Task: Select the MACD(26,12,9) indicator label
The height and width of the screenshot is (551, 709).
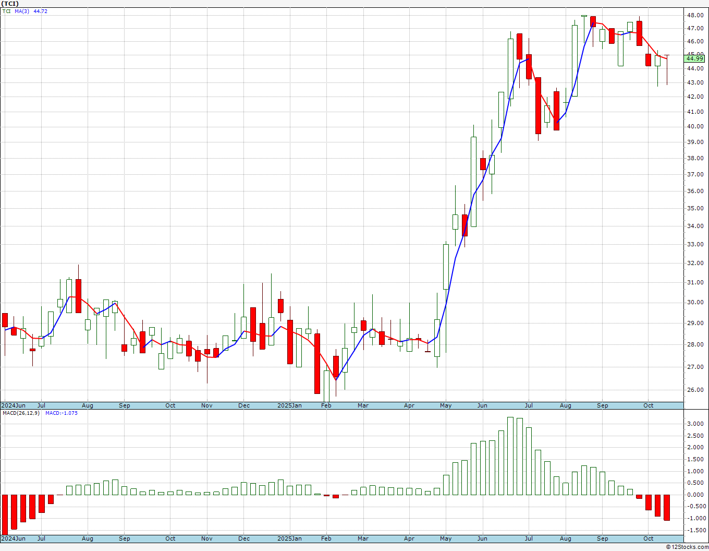Action: [x=21, y=413]
